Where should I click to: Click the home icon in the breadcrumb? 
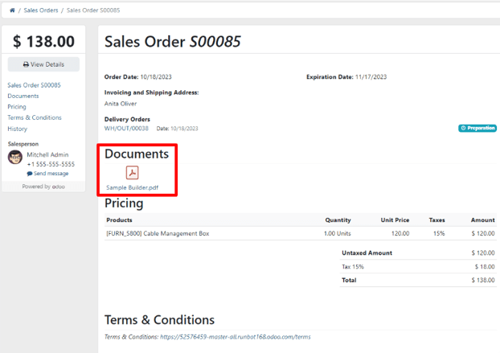tap(12, 10)
